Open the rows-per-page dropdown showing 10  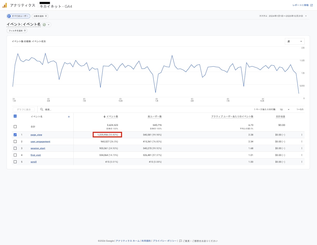(x=285, y=110)
